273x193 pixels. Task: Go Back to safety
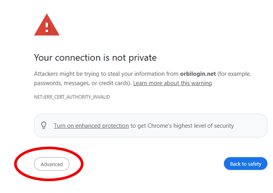coord(245,164)
